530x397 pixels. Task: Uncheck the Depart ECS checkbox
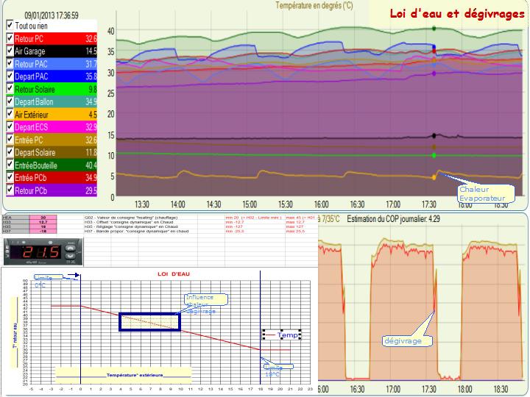10,126
